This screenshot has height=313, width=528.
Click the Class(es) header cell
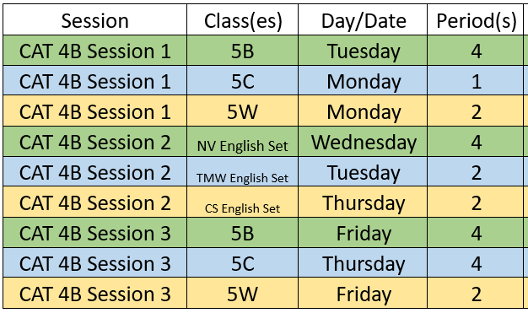(242, 20)
